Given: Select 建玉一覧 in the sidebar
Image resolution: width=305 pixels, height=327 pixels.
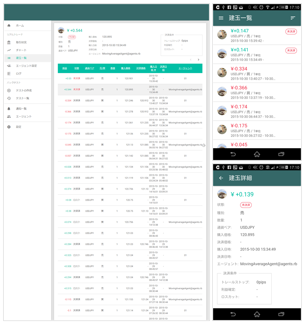Looking at the screenshot, I should click(28, 58).
